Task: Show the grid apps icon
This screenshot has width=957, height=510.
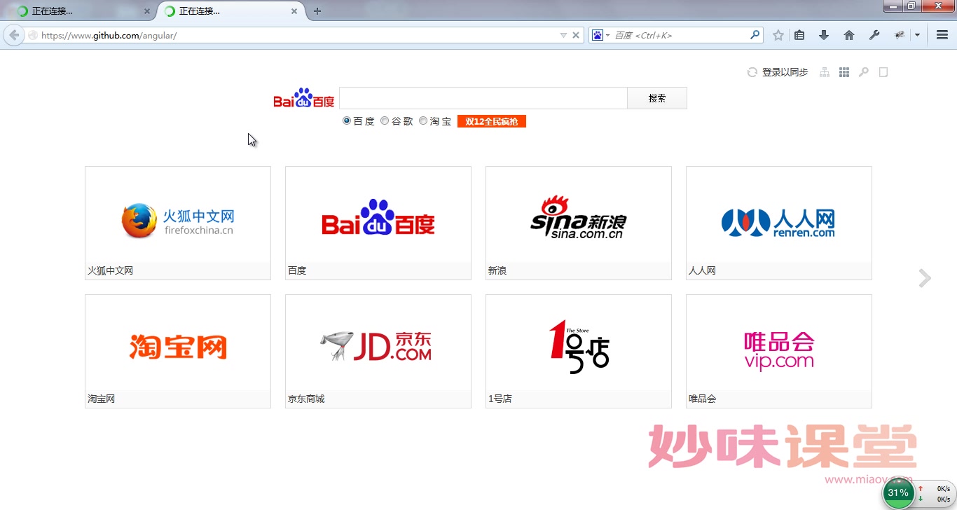Action: [844, 72]
